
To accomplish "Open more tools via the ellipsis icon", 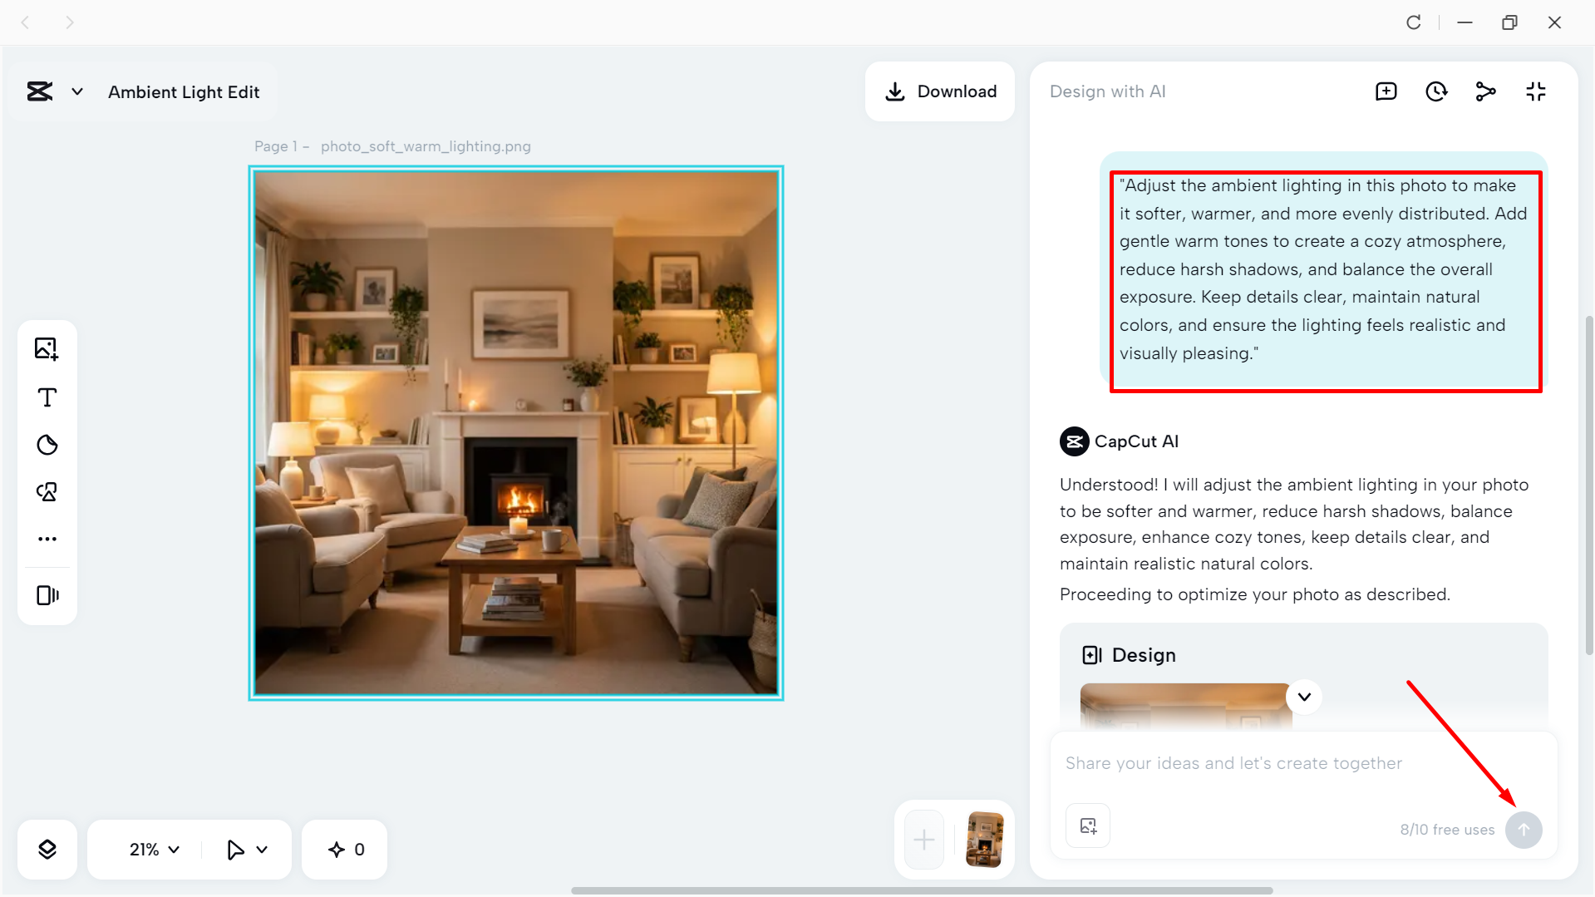I will click(x=47, y=538).
